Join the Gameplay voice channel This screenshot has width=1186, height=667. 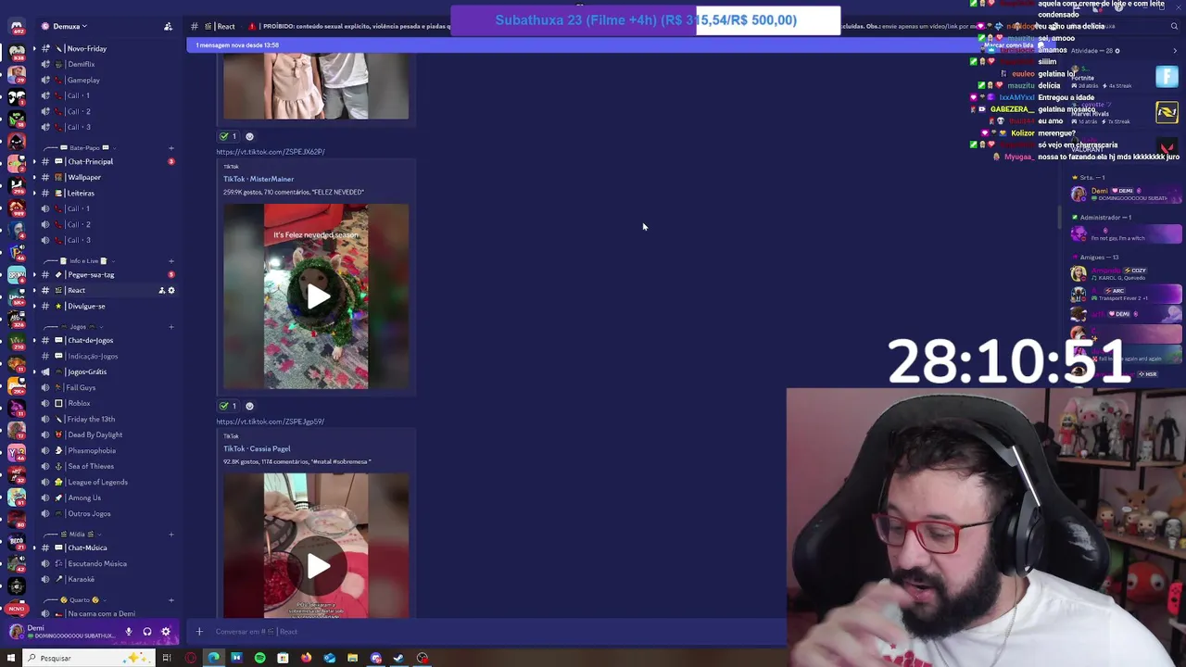[x=107, y=80]
